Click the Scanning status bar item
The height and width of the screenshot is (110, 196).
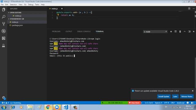pyautogui.click(x=16, y=103)
